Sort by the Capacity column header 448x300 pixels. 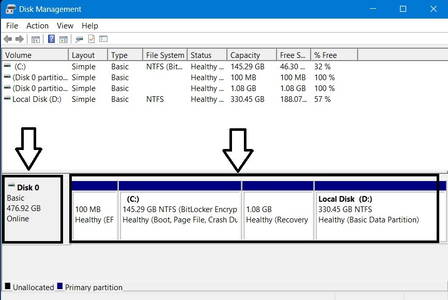point(252,55)
